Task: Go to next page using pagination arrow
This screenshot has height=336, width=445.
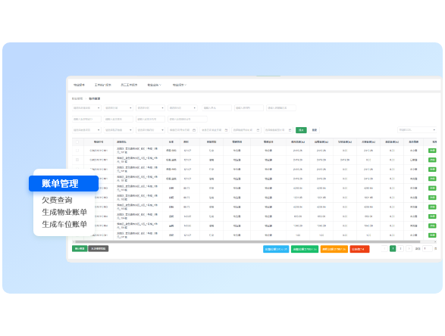Action: [409, 249]
